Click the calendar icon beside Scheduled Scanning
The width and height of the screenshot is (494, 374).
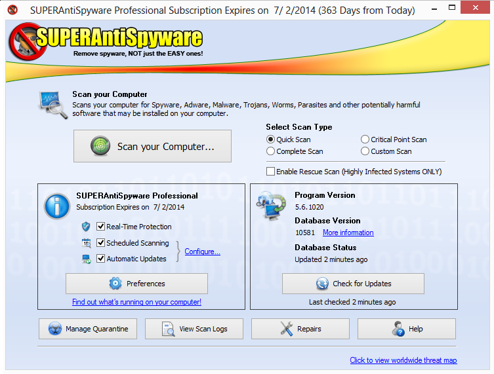click(87, 243)
